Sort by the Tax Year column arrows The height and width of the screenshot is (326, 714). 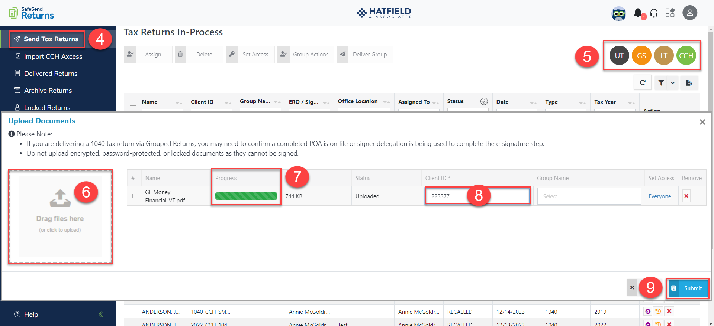pos(631,102)
